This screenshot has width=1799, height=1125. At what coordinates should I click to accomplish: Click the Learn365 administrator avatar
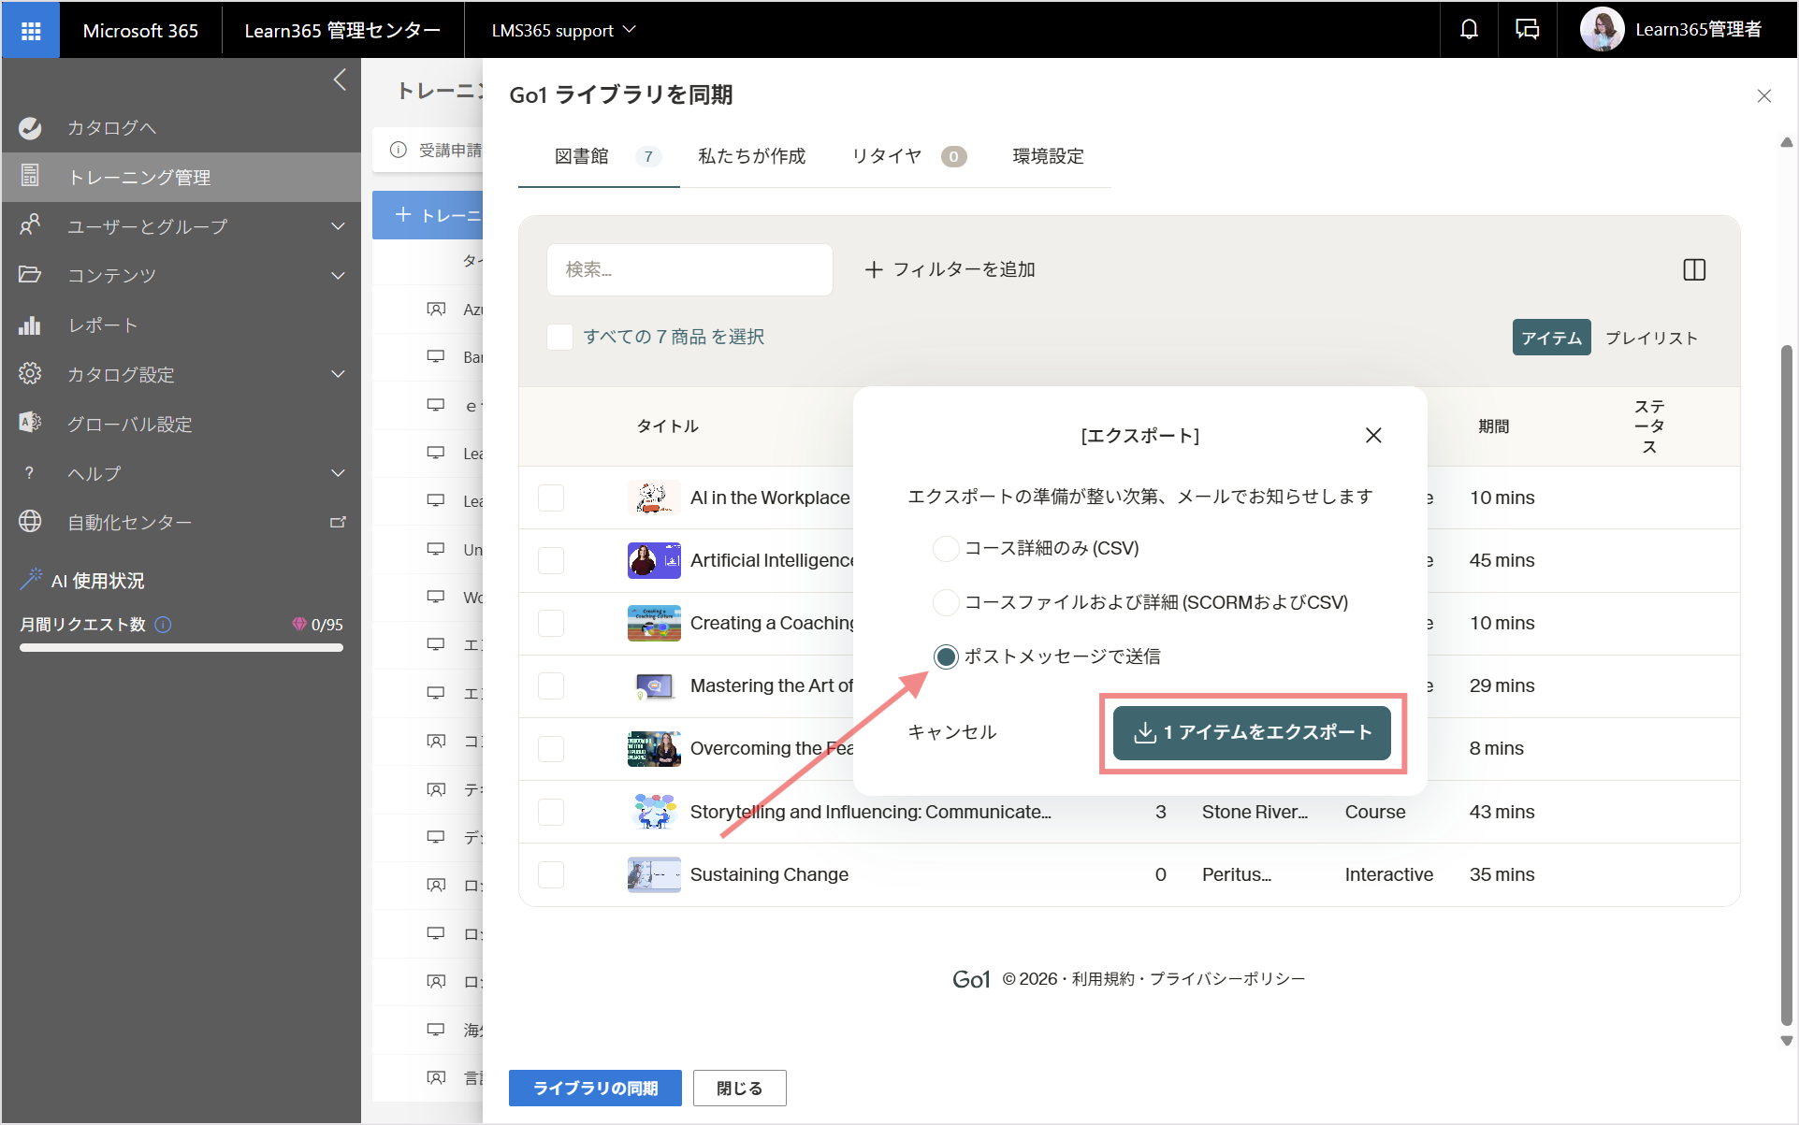pos(1603,30)
